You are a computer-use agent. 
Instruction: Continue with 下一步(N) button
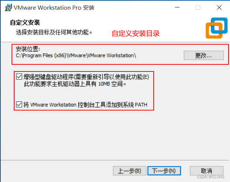coord(164,171)
